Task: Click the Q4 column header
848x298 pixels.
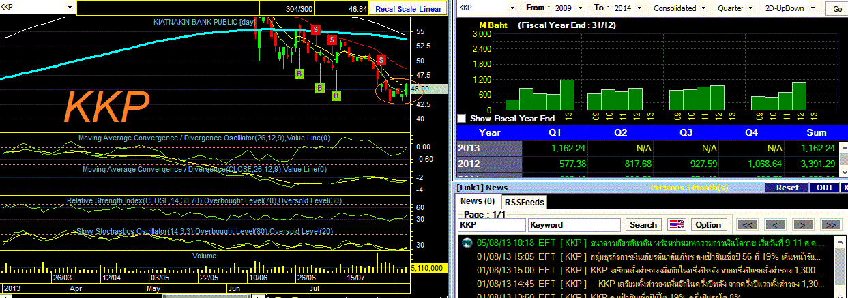Action: coord(752,132)
